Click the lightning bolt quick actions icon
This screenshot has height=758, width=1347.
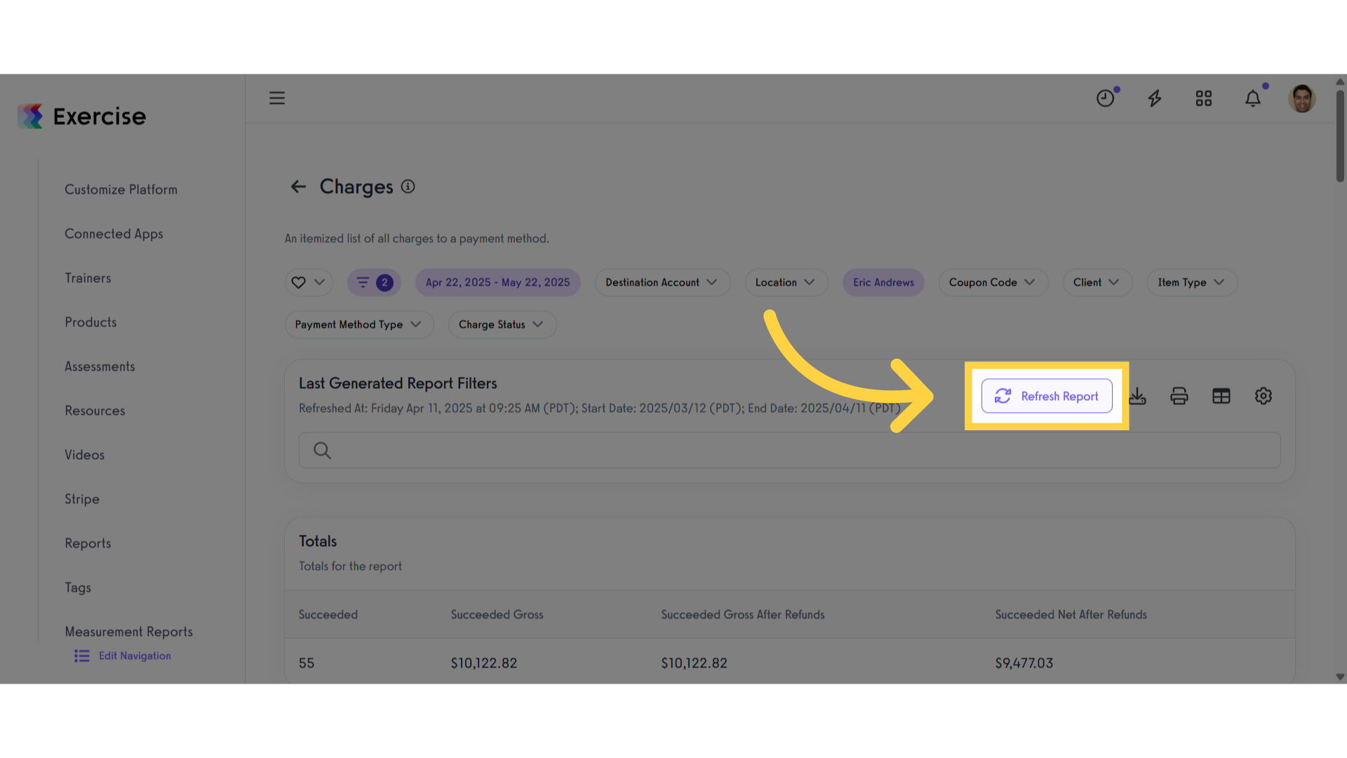coord(1155,98)
